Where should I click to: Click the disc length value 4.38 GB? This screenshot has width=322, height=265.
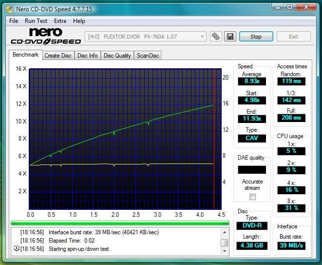pyautogui.click(x=252, y=245)
